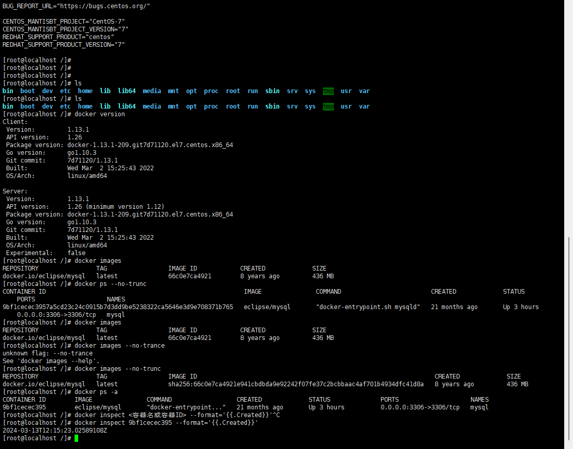
Task: Click the "sbin" directory in second ls output
Action: [272, 106]
